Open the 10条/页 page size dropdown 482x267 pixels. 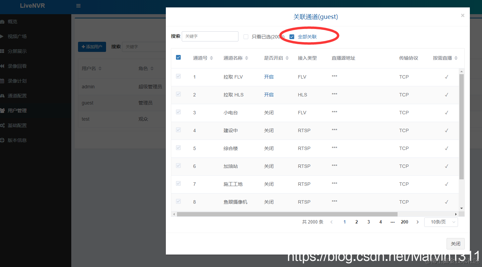(x=441, y=222)
